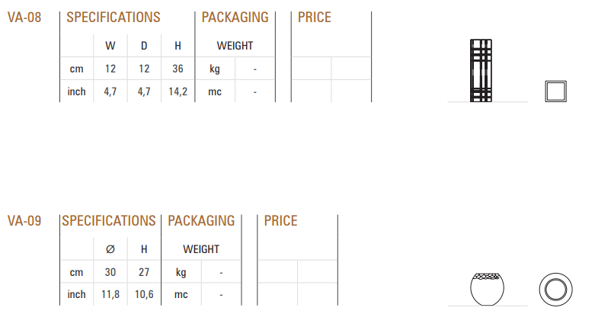595x327 pixels.
Task: Select the VA-09 product code label
Action: tap(24, 221)
